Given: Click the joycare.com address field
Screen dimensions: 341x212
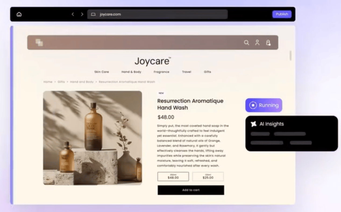Looking at the screenshot, I should [x=157, y=14].
